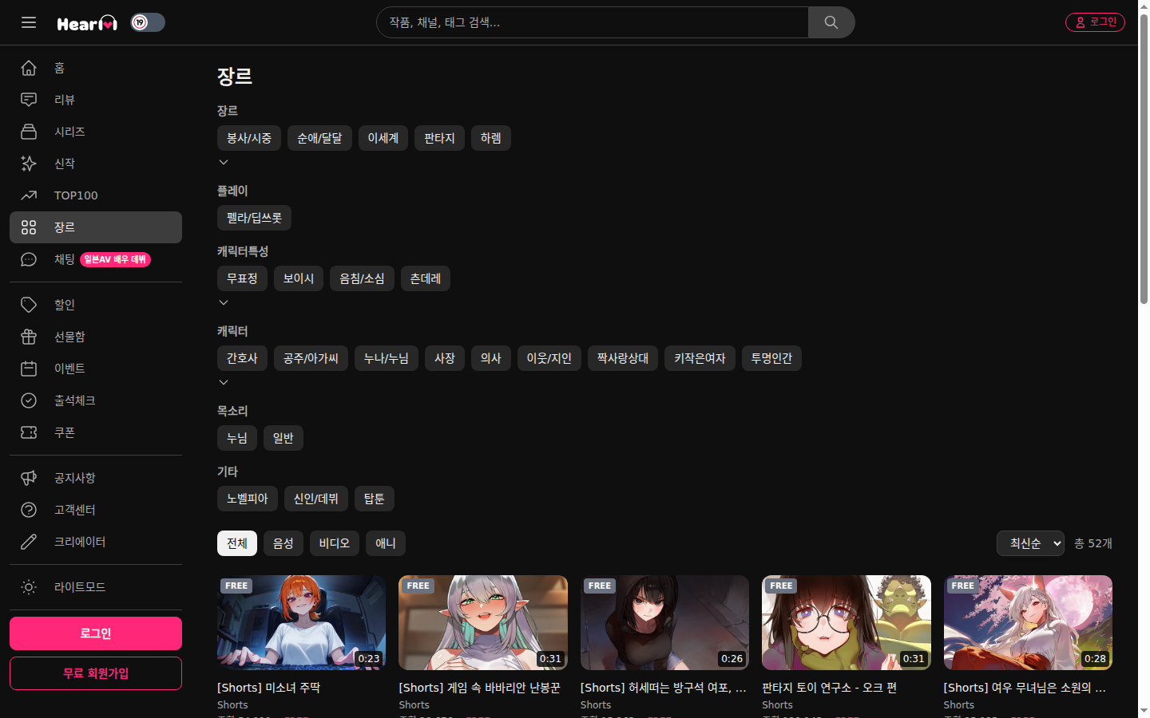Viewport: 1150px width, 718px height.
Task: Click the pink 로그인 sidebar button
Action: [96, 633]
